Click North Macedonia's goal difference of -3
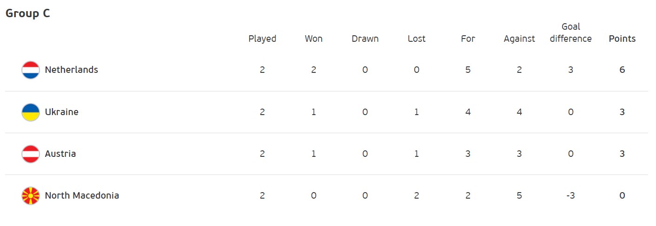 (x=570, y=196)
